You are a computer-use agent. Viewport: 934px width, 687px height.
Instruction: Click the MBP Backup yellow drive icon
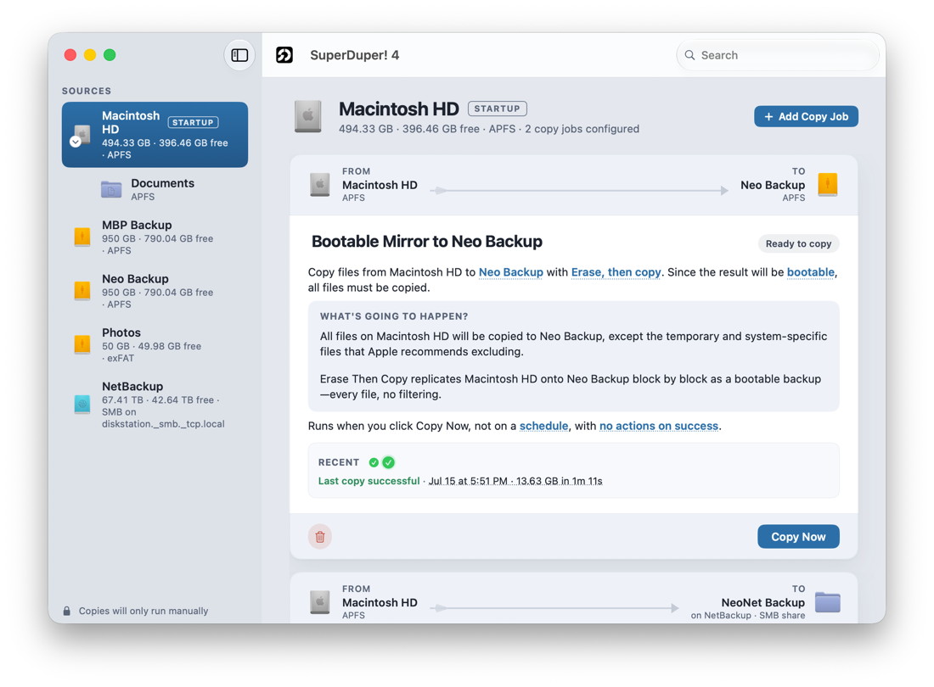82,237
